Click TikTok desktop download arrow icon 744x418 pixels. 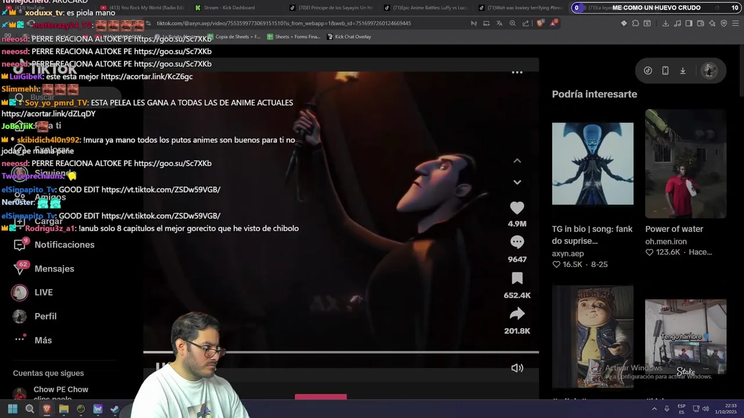683,71
